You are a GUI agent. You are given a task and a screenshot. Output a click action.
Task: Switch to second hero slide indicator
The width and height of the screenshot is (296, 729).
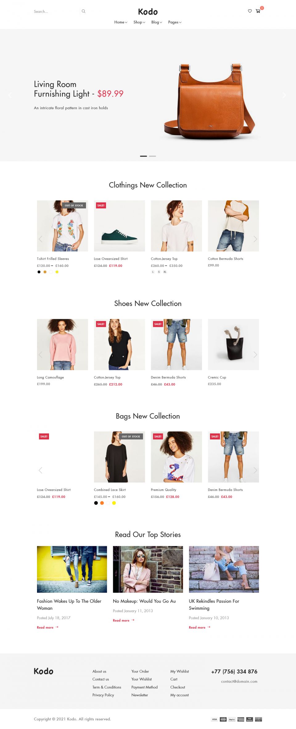point(152,156)
